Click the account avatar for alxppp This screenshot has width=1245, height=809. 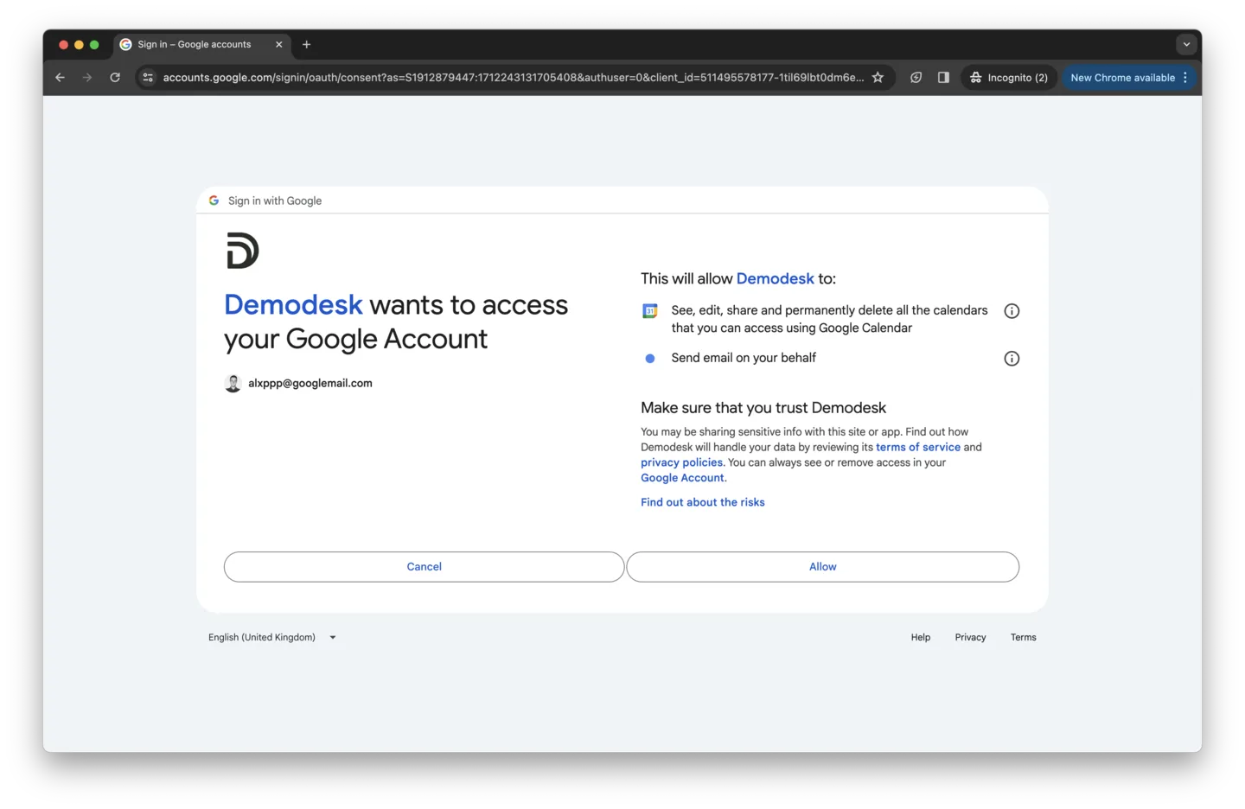point(233,384)
